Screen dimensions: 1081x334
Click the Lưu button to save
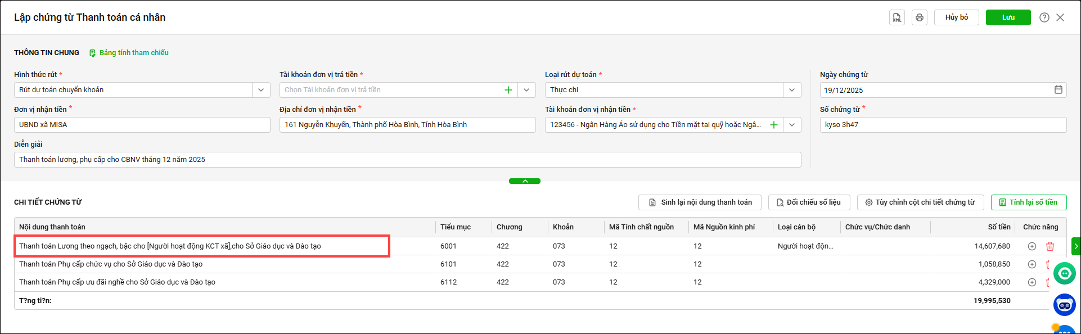(x=1008, y=17)
